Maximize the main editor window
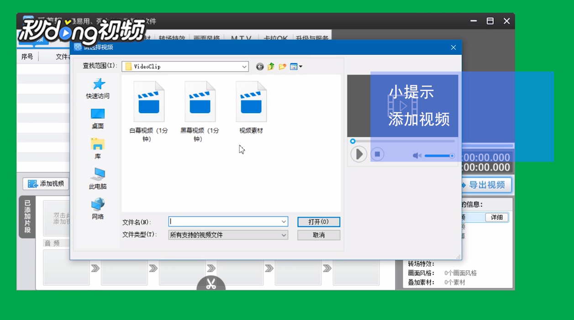Screen dimensions: 574x320 490,21
